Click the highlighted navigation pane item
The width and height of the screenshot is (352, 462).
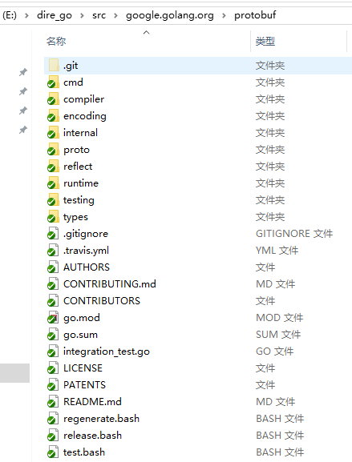(x=14, y=373)
